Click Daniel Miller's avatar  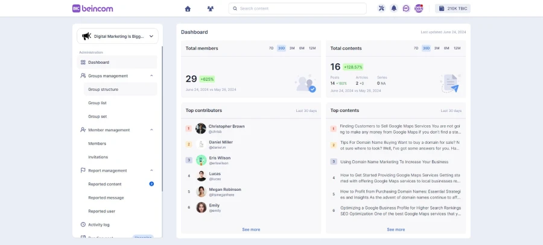pos(201,144)
